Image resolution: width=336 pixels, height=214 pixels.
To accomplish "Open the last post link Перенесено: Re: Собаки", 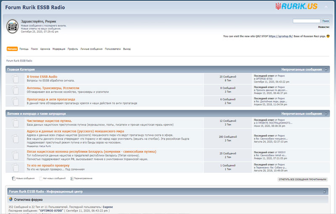I will tap(271, 168).
